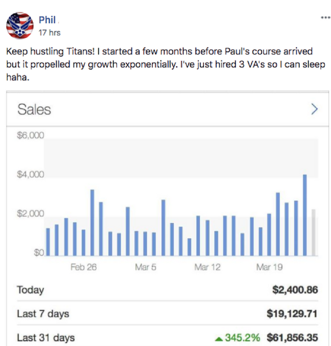Image resolution: width=331 pixels, height=346 pixels.
Task: Click the green 345.2% growth indicator
Action: [x=238, y=338]
